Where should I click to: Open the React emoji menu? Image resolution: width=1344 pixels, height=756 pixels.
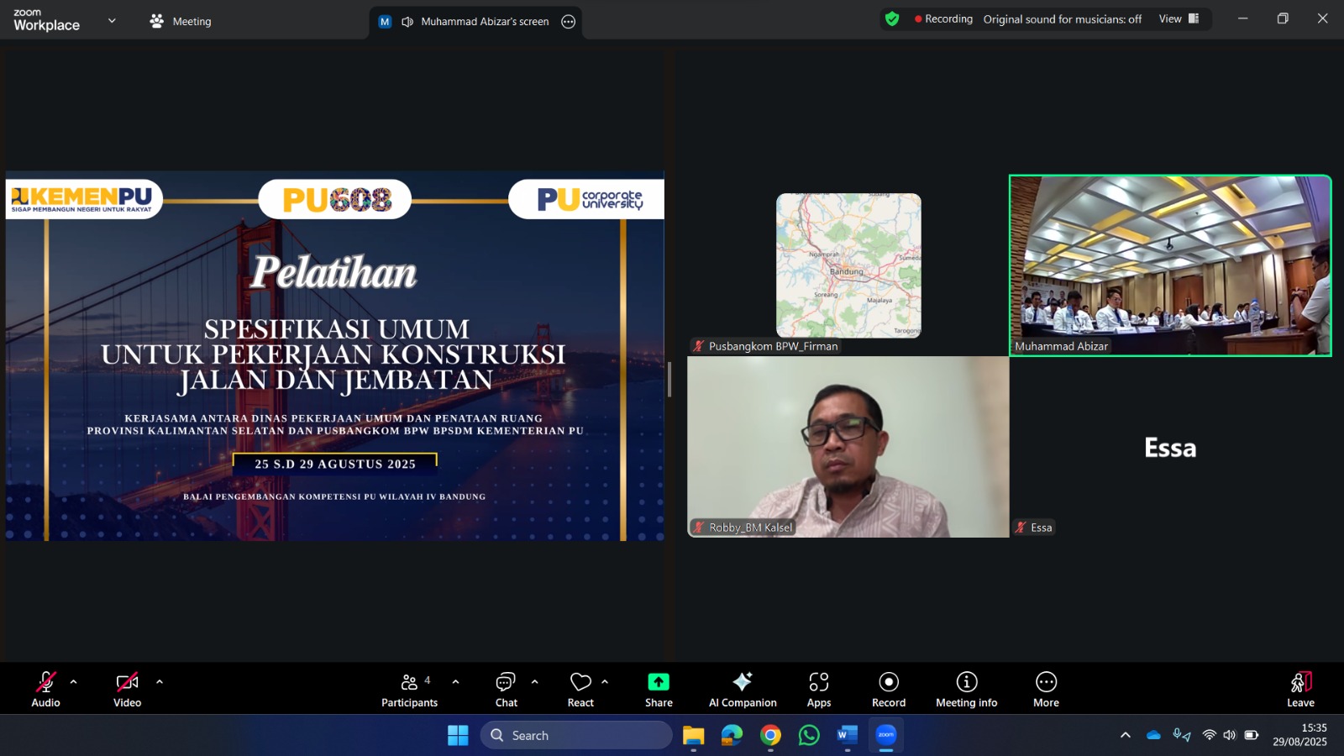coord(580,689)
